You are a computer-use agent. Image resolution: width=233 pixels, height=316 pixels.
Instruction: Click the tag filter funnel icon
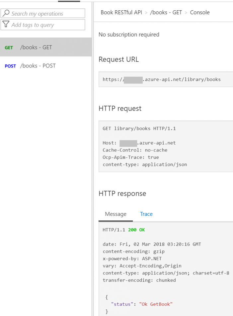click(6, 24)
